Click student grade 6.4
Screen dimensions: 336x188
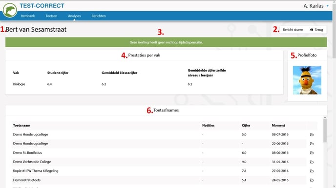click(x=49, y=84)
